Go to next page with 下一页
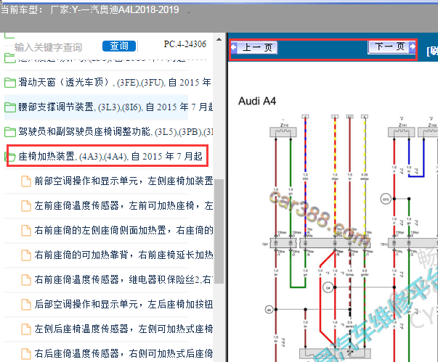Screen dimensions: 438x362 [392, 46]
